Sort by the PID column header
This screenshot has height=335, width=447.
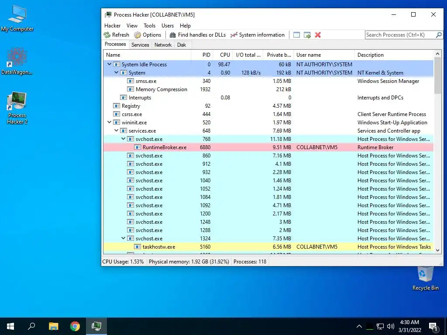(202, 55)
